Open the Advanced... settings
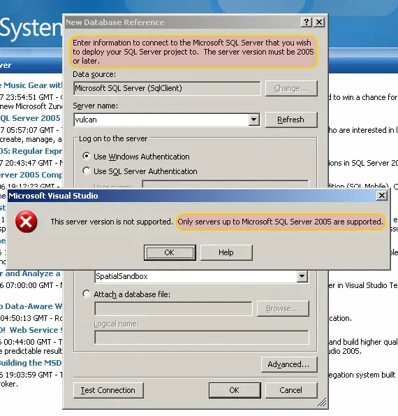 point(289,364)
